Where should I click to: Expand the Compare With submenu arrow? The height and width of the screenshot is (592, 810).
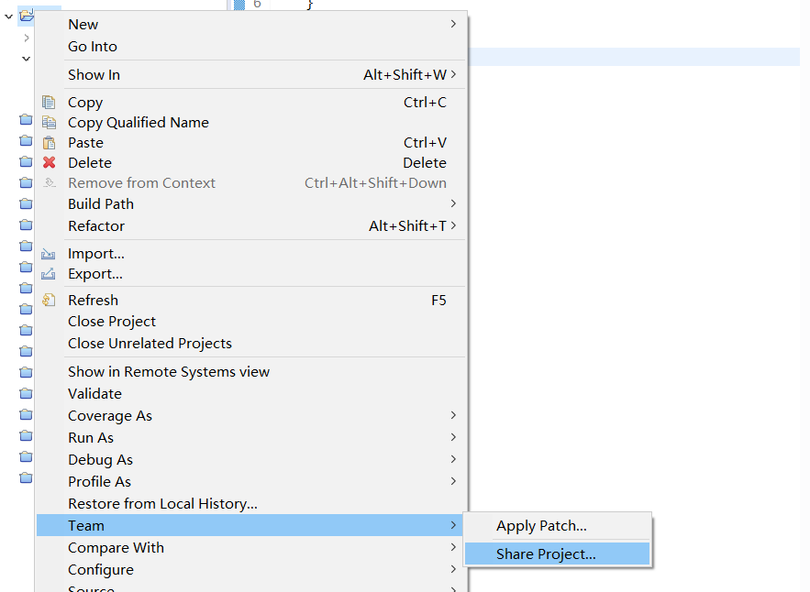coord(453,547)
